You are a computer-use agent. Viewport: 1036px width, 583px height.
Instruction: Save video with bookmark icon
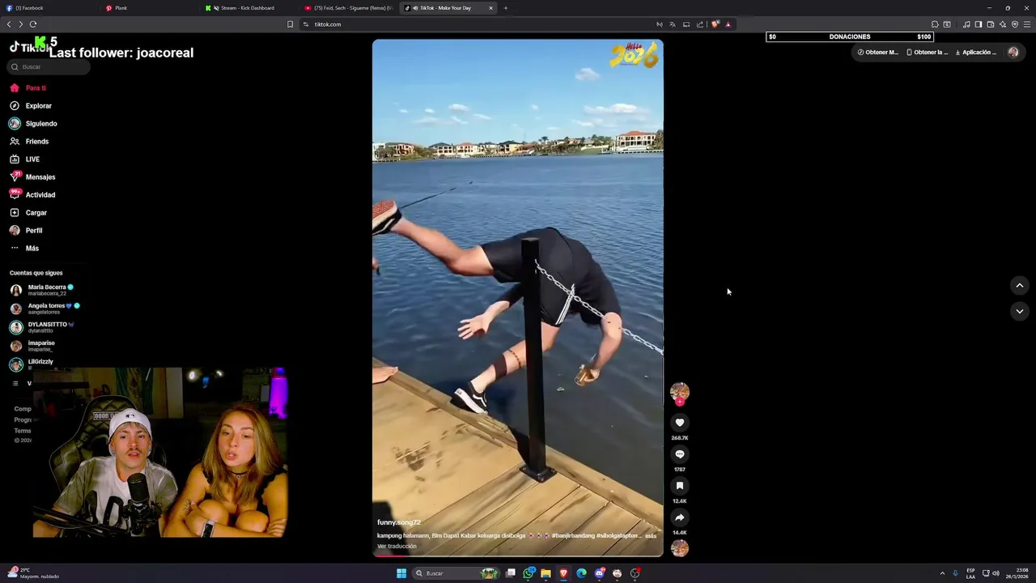[680, 486]
